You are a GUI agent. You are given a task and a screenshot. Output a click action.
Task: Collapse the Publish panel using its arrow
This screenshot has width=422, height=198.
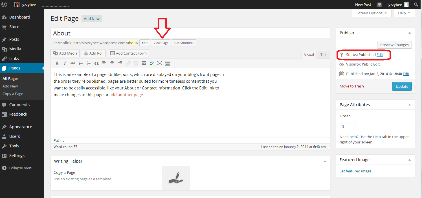[409, 33]
